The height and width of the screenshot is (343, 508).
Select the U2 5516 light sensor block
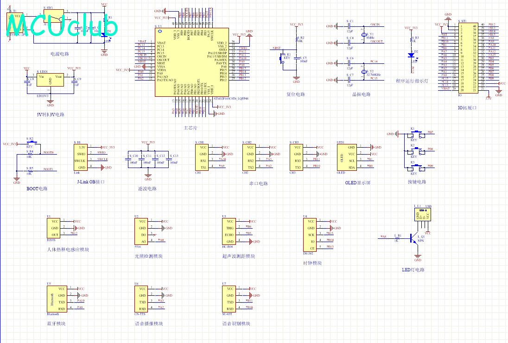click(x=141, y=231)
